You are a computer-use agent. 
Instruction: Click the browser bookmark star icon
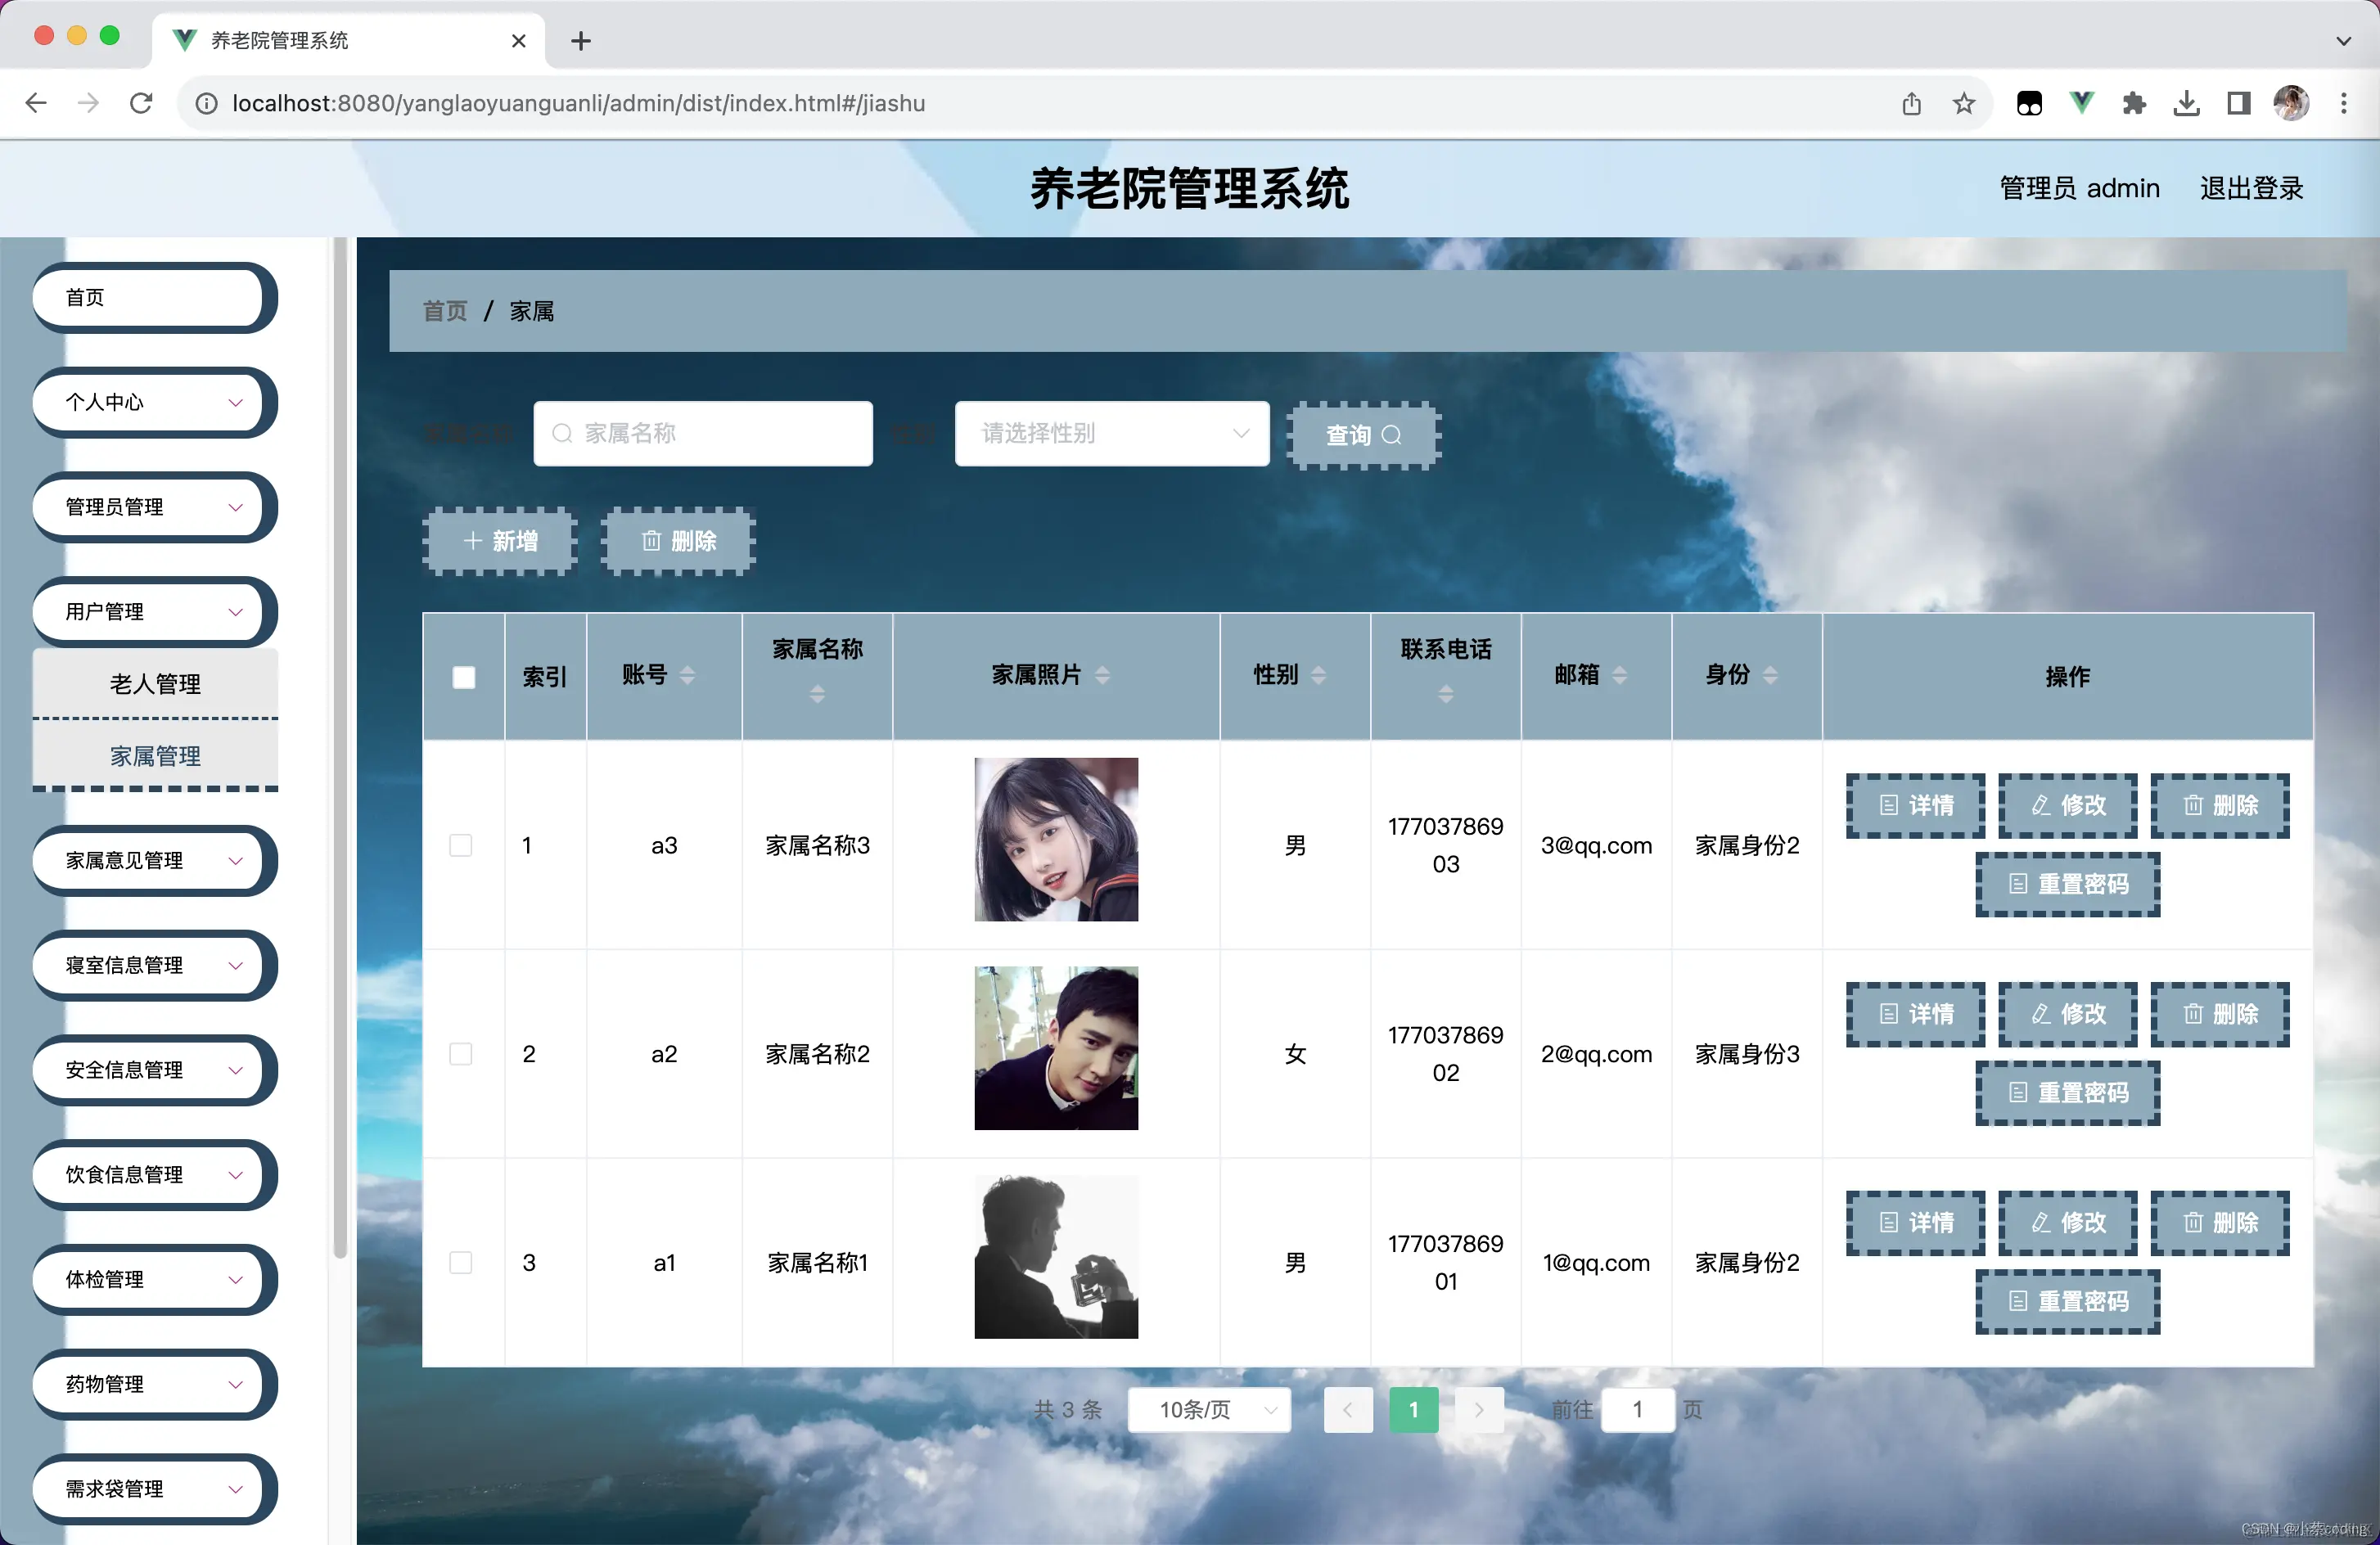1963,103
